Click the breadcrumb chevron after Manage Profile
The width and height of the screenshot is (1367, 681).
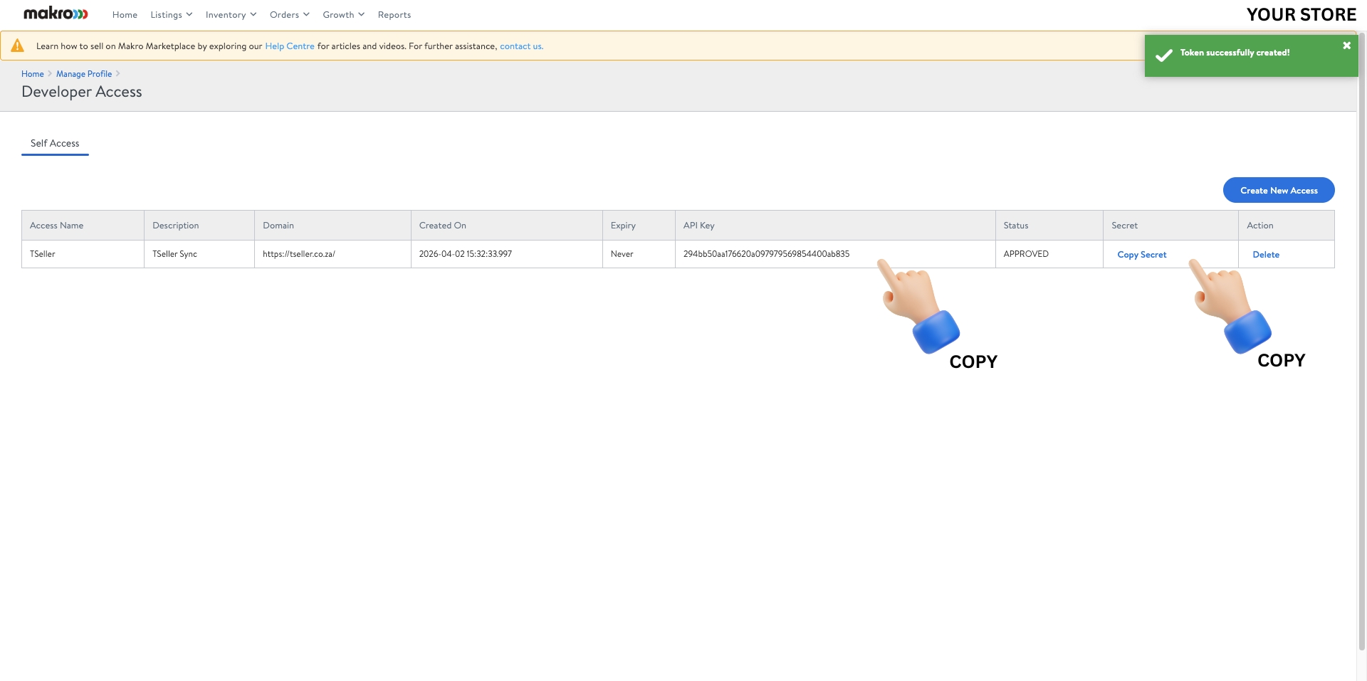coord(118,73)
